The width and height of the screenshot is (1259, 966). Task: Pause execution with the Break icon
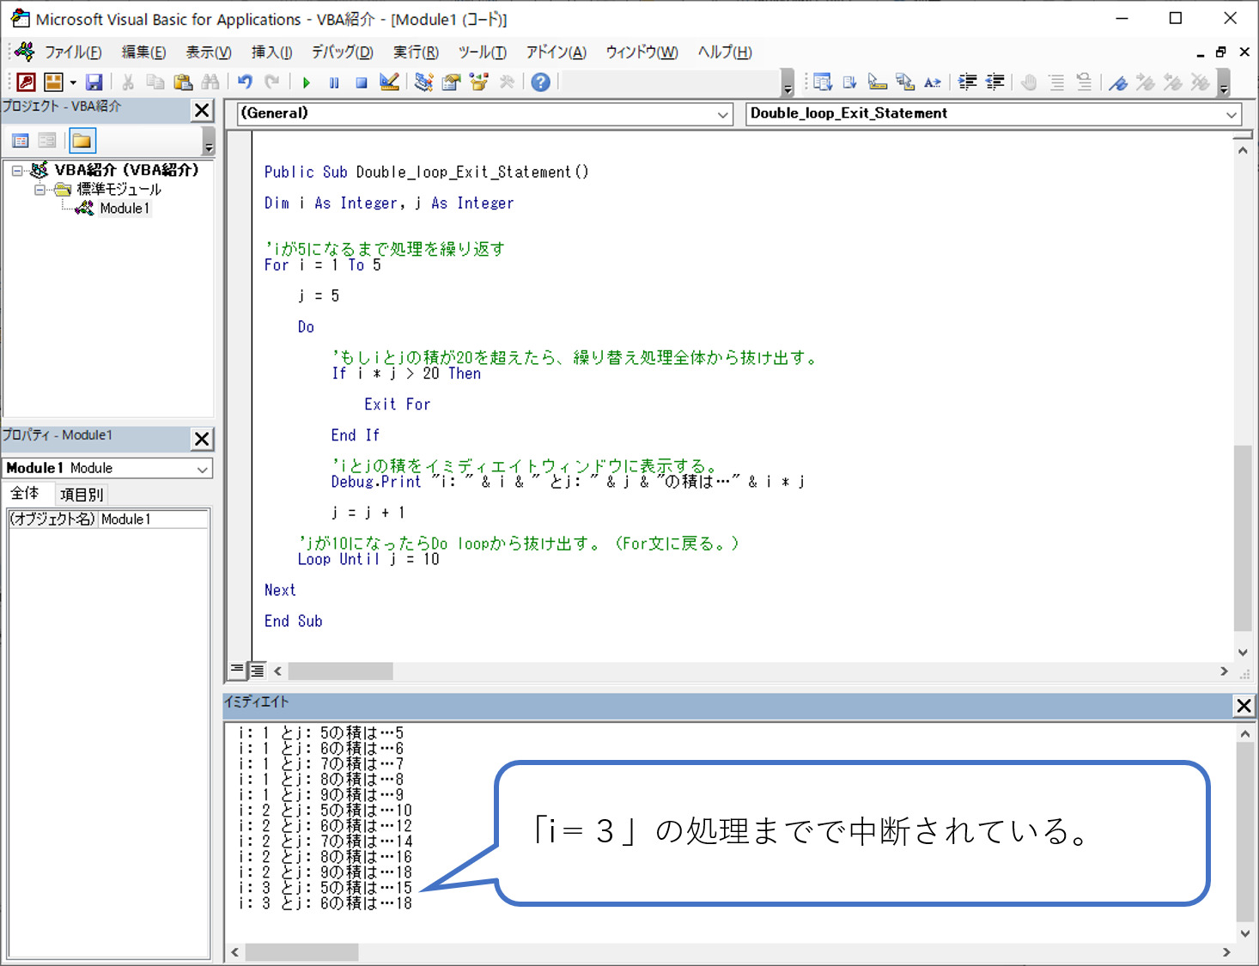click(334, 82)
